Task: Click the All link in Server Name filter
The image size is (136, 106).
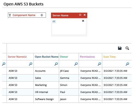Action: (x=54, y=21)
